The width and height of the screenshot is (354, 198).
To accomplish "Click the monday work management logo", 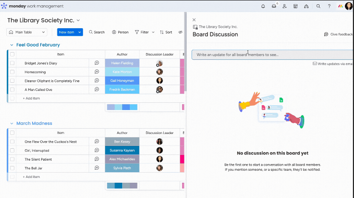I will pos(32,6).
